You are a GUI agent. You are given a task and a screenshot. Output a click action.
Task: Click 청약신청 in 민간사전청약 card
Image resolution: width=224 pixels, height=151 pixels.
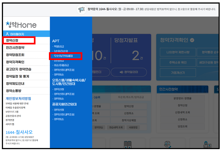coord(182,106)
